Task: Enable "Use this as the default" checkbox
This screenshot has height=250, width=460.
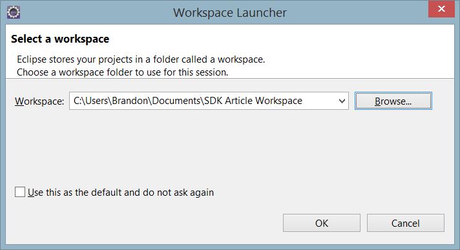Action: (20, 193)
